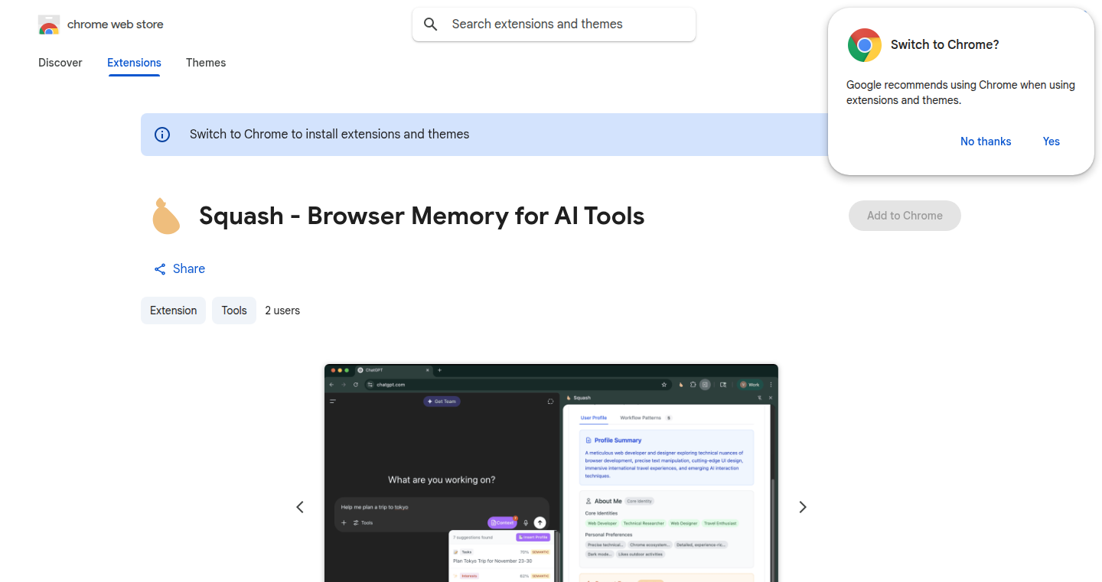The width and height of the screenshot is (1102, 582).
Task: Open the extension screenshot preview image
Action: click(x=551, y=473)
